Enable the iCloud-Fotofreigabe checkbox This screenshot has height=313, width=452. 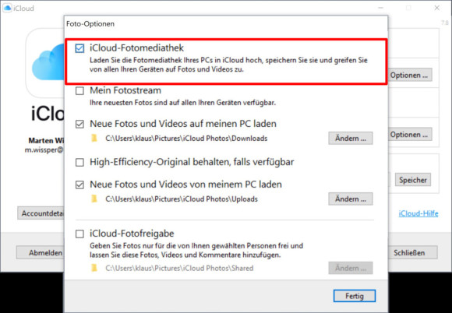[x=79, y=234]
